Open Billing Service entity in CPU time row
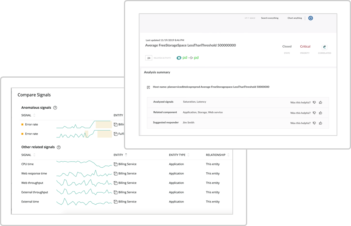This screenshot has height=226, width=351. [127, 164]
